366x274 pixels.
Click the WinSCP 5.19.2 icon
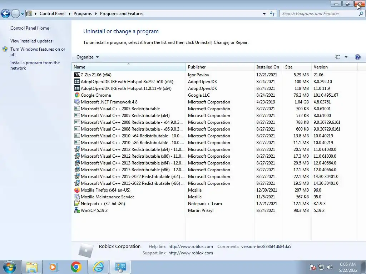pos(77,210)
